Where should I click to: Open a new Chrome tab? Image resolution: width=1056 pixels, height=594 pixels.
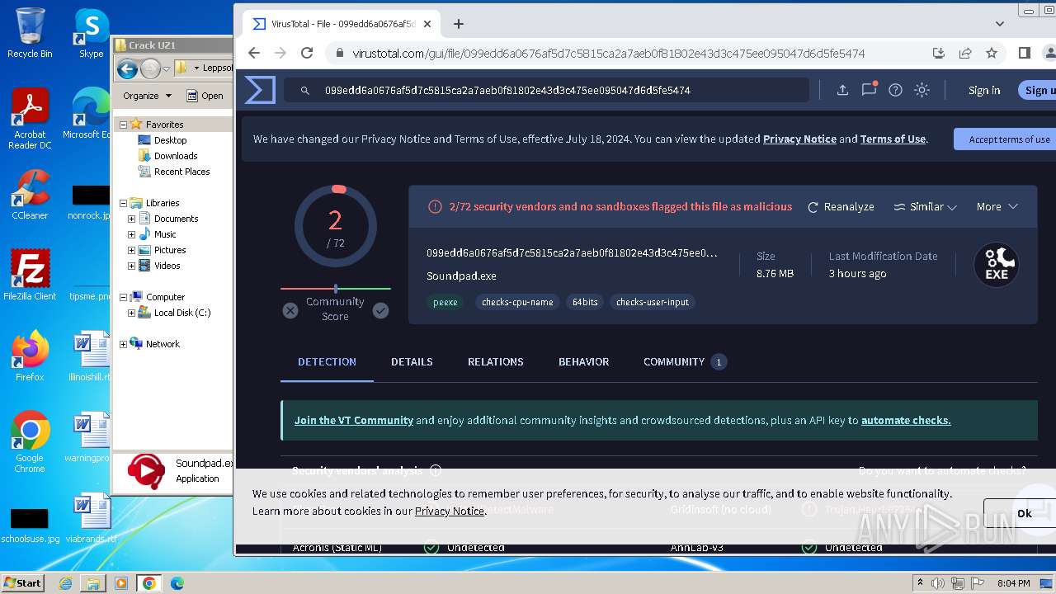point(459,24)
